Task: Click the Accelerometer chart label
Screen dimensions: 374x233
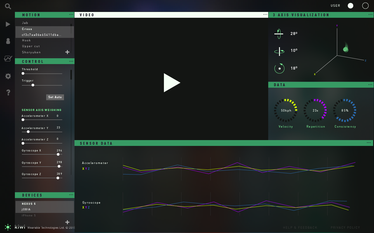Action: 95,163
